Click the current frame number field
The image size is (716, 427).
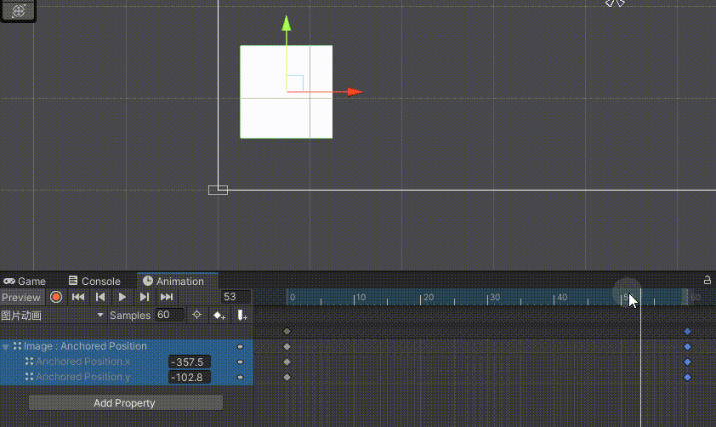pyautogui.click(x=236, y=297)
